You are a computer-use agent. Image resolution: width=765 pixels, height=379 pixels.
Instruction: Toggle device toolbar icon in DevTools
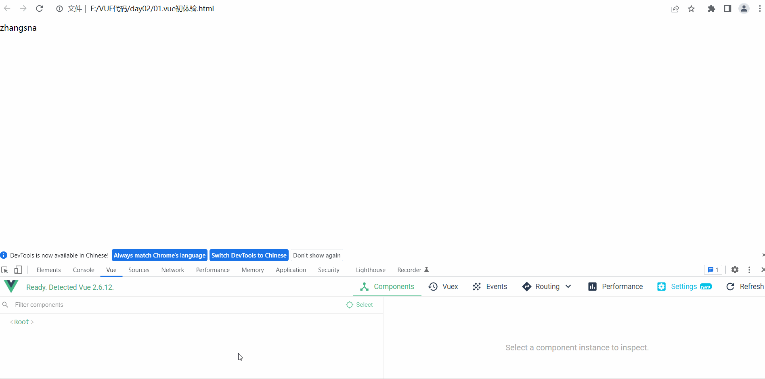click(18, 270)
